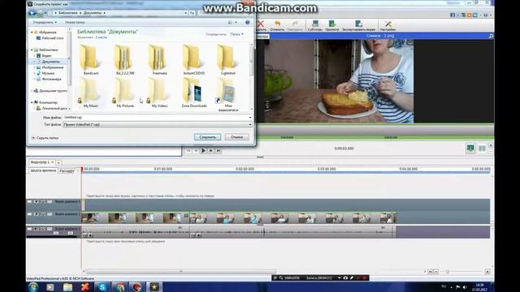Open the file explorer taskbar icon
520x292 pixels.
coord(67,287)
